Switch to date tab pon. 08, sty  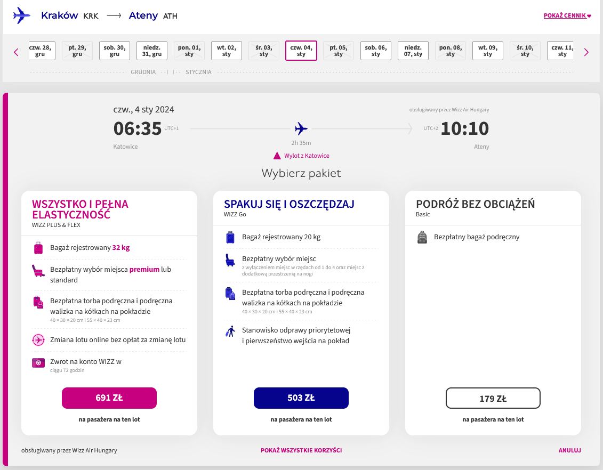pyautogui.click(x=451, y=51)
